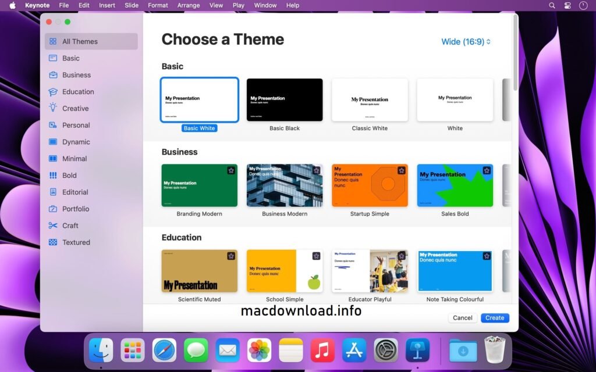The height and width of the screenshot is (372, 596).
Task: Click the Craft category scissors icon
Action: coord(54,226)
